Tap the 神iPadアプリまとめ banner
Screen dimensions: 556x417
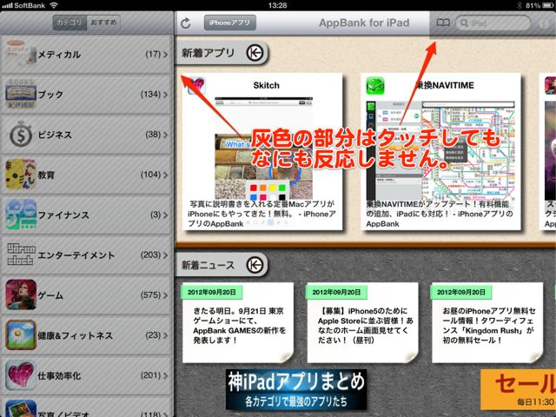pos(296,389)
